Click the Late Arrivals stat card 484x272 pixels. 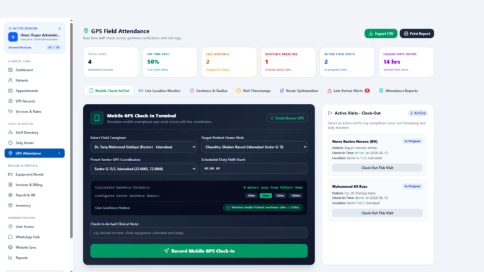[x=229, y=62]
